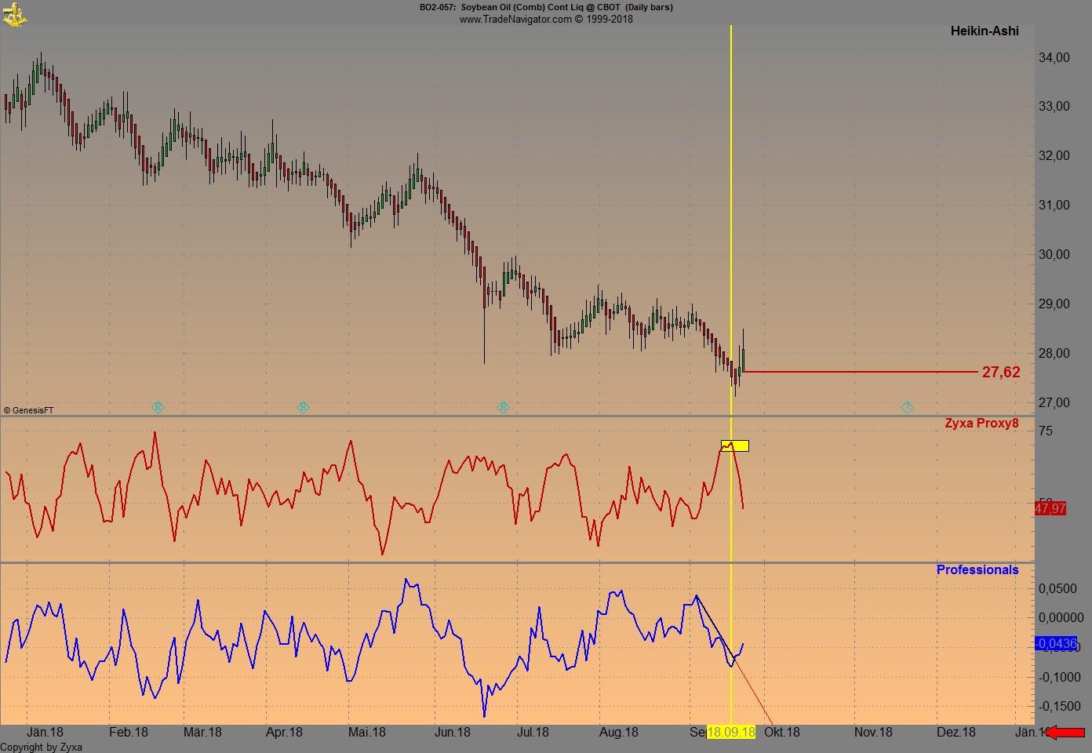Click the red left-pointing arrow icon
The image size is (1092, 753).
[x=1065, y=733]
